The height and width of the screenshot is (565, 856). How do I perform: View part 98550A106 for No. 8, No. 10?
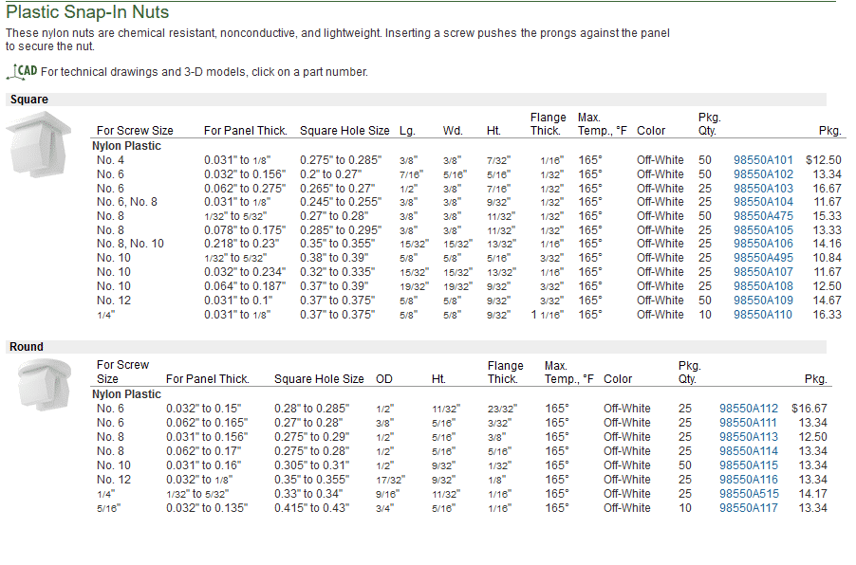[x=762, y=244]
